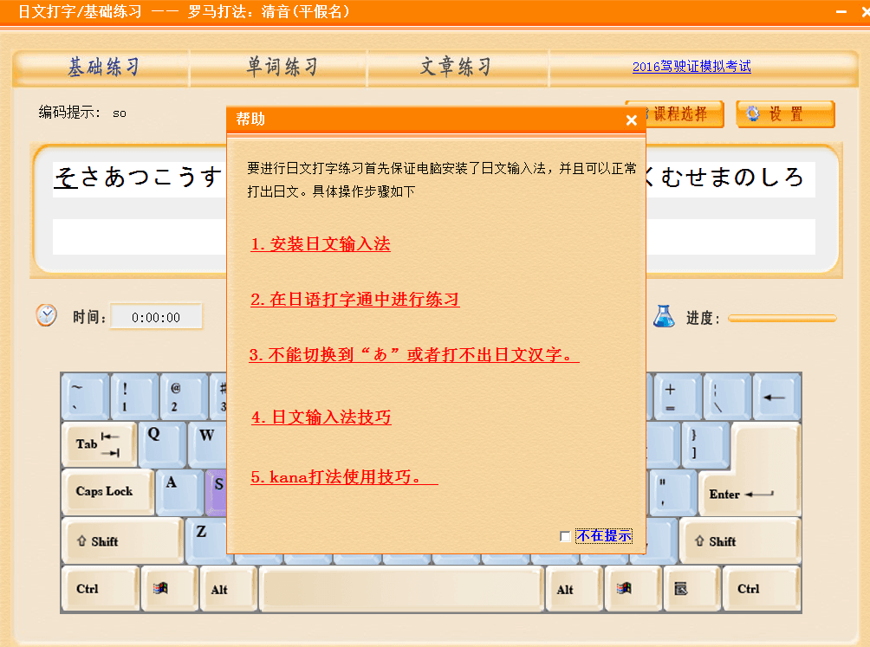Click the Z key on virtual keyboard
Image resolution: width=870 pixels, height=647 pixels.
(x=206, y=539)
